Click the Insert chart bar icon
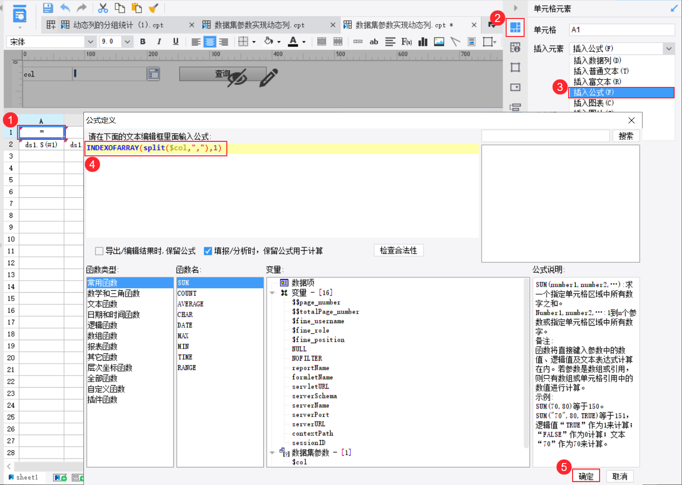This screenshot has height=485, width=682. pos(423,41)
